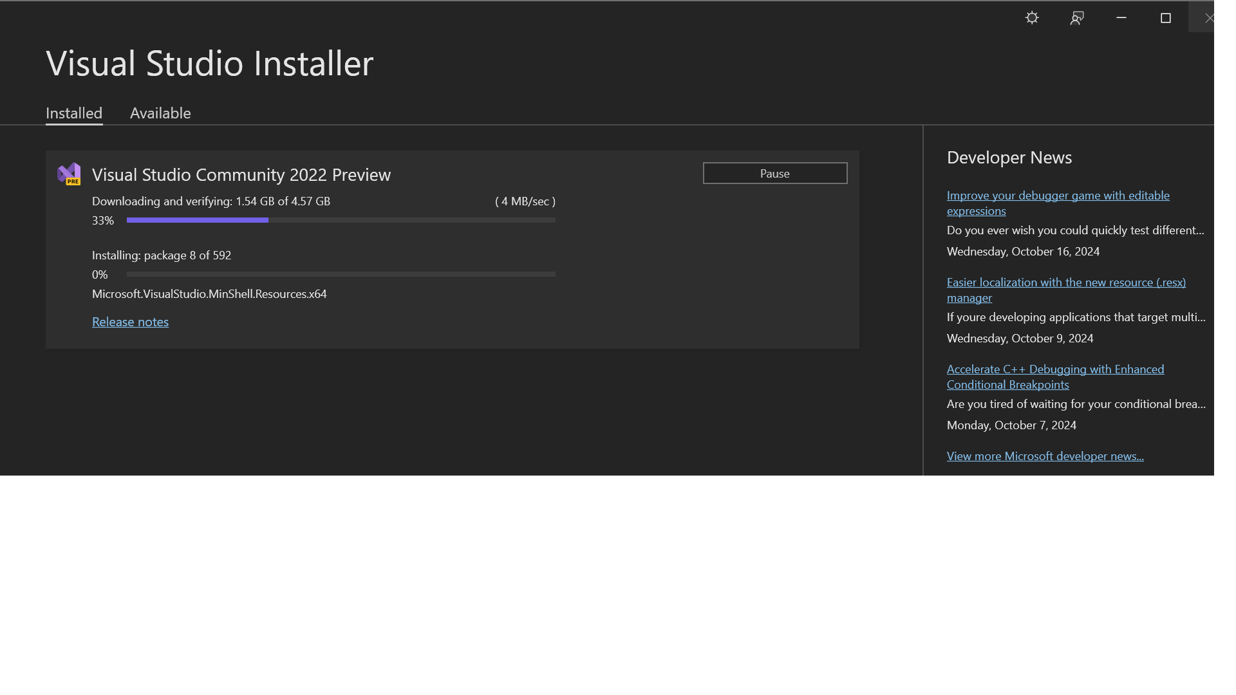Click the 'If youre developing applications' summary

tap(1076, 317)
